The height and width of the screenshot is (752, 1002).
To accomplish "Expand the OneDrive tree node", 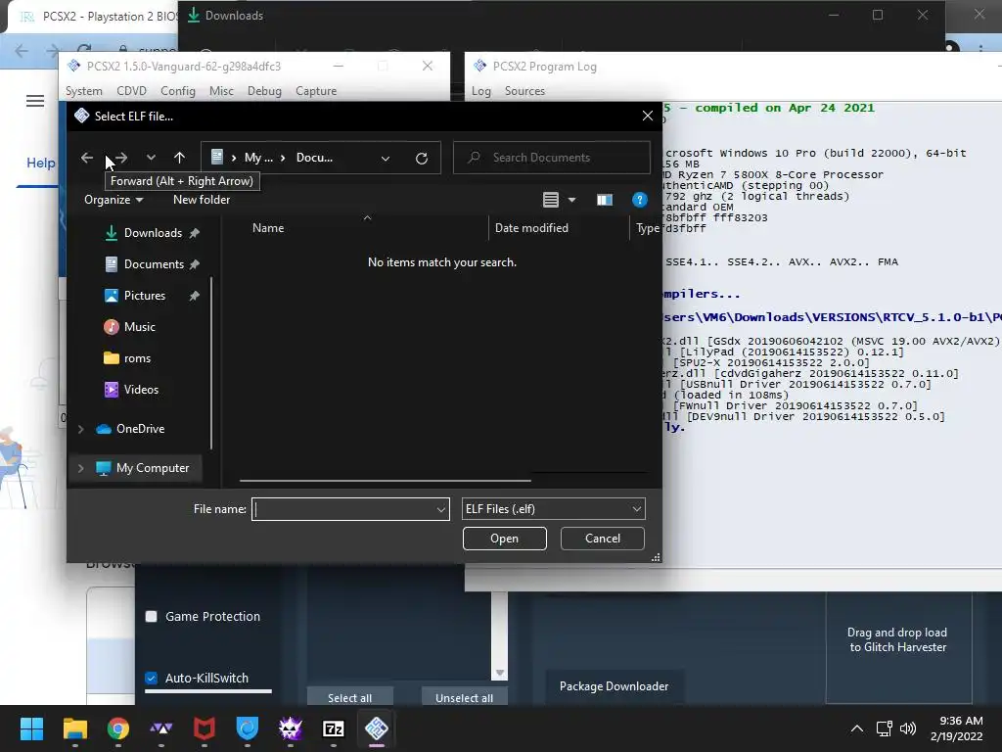I will pyautogui.click(x=81, y=429).
